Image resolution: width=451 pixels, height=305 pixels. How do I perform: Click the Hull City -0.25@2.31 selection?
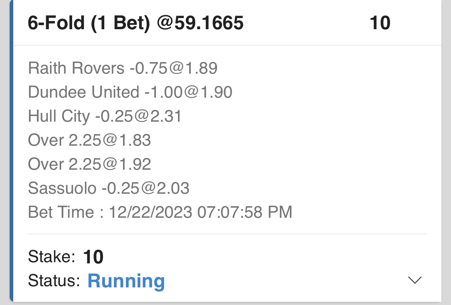click(x=105, y=116)
